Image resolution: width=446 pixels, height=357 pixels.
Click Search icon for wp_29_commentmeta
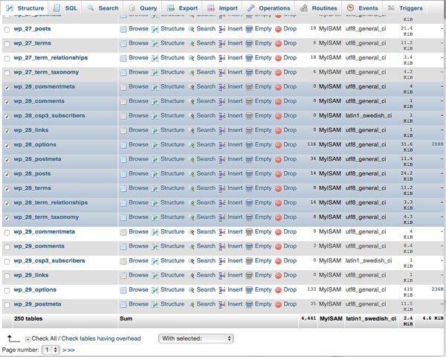(x=192, y=232)
